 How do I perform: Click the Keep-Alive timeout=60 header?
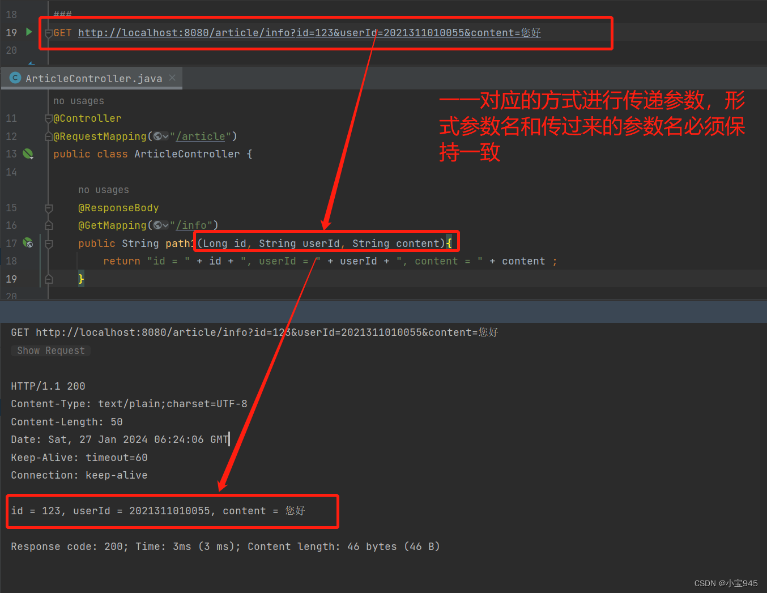coord(79,458)
